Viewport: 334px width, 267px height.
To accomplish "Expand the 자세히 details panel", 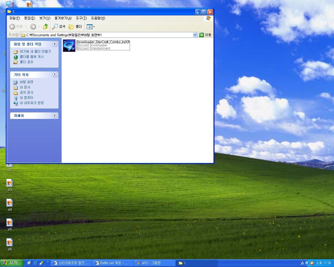I will [x=54, y=115].
